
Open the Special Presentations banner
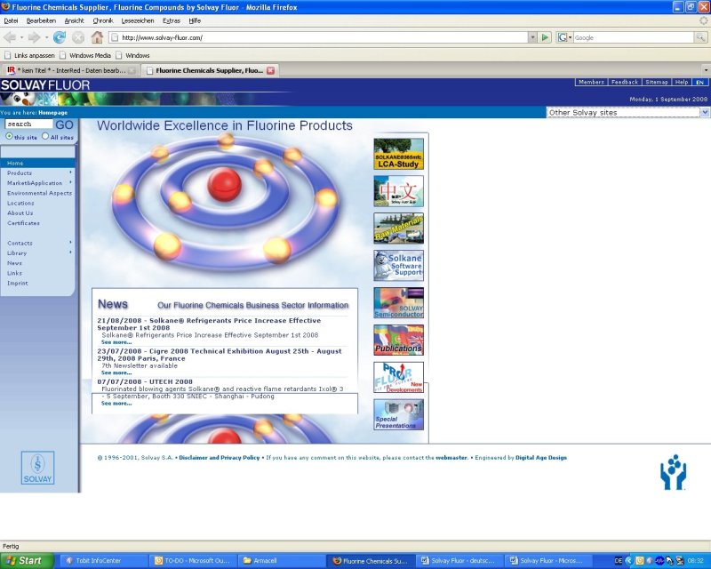[398, 414]
